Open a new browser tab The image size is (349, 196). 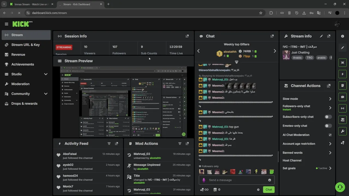[x=108, y=4]
